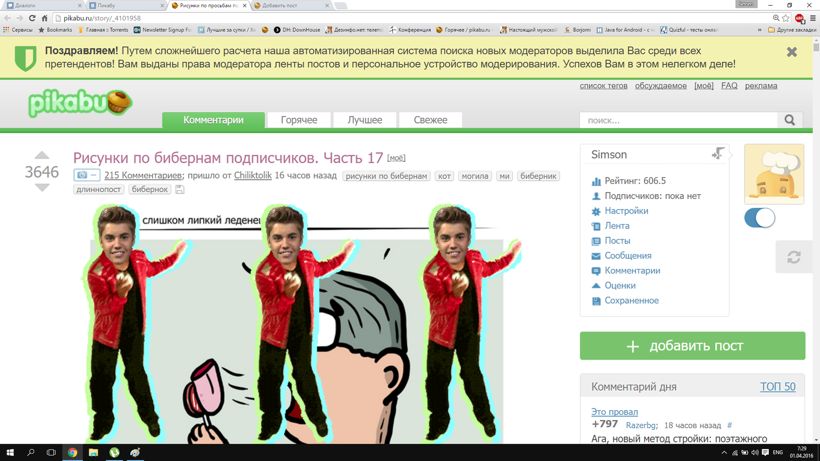Screen dimensions: 820x461
Task: Open Razerbg profile link
Action: click(641, 425)
